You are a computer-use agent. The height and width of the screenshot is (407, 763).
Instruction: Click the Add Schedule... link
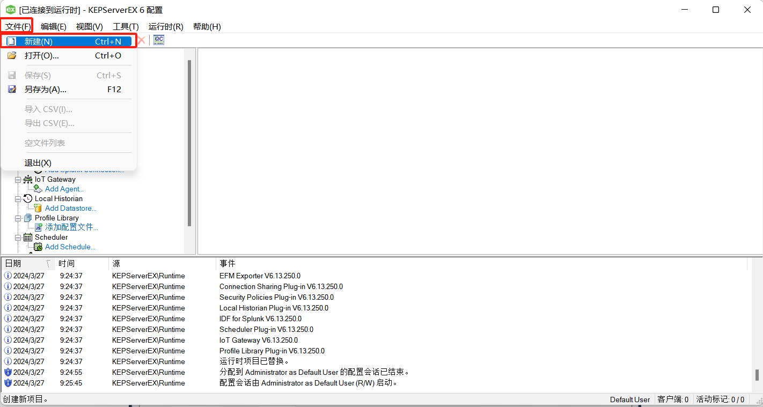[70, 247]
